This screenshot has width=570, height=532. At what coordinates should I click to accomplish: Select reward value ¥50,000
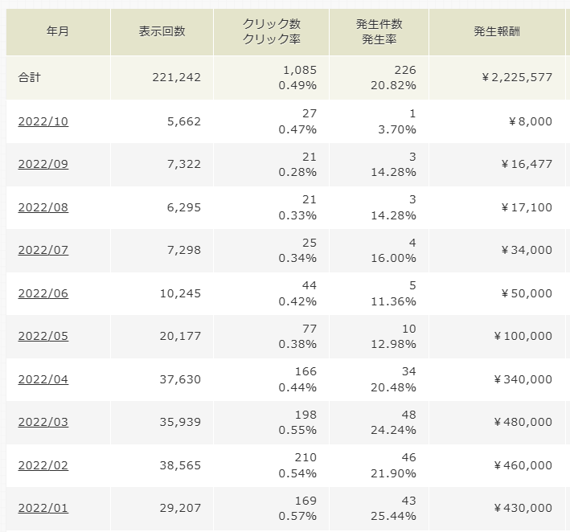527,293
